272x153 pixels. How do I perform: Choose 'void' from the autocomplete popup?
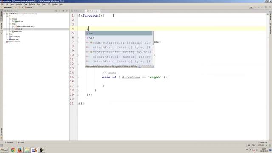tap(119, 38)
